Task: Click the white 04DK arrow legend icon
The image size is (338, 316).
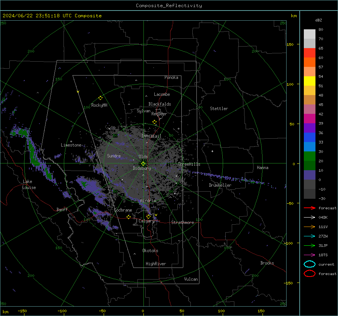Action: 309,217
